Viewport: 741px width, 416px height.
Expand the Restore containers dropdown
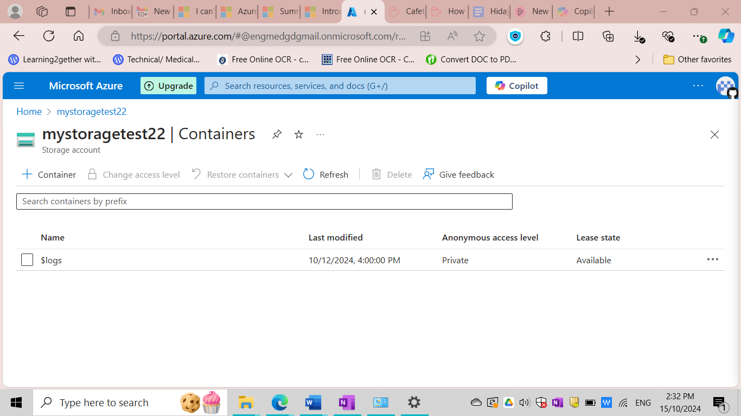(x=288, y=174)
